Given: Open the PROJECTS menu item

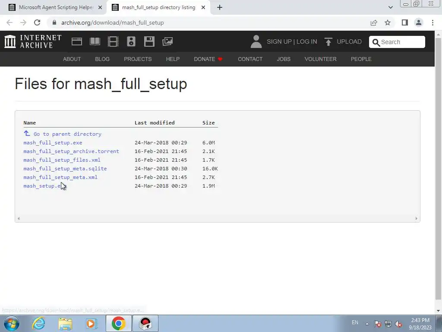Looking at the screenshot, I should [x=138, y=59].
